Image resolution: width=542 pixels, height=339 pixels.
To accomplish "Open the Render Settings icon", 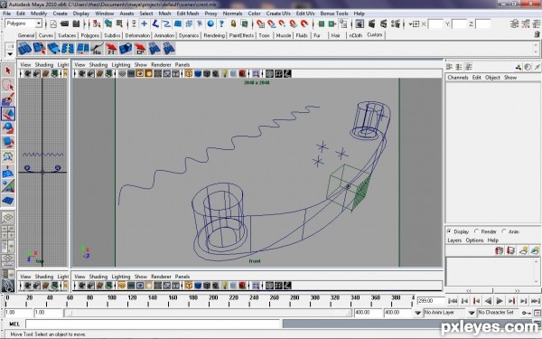I will (395, 24).
